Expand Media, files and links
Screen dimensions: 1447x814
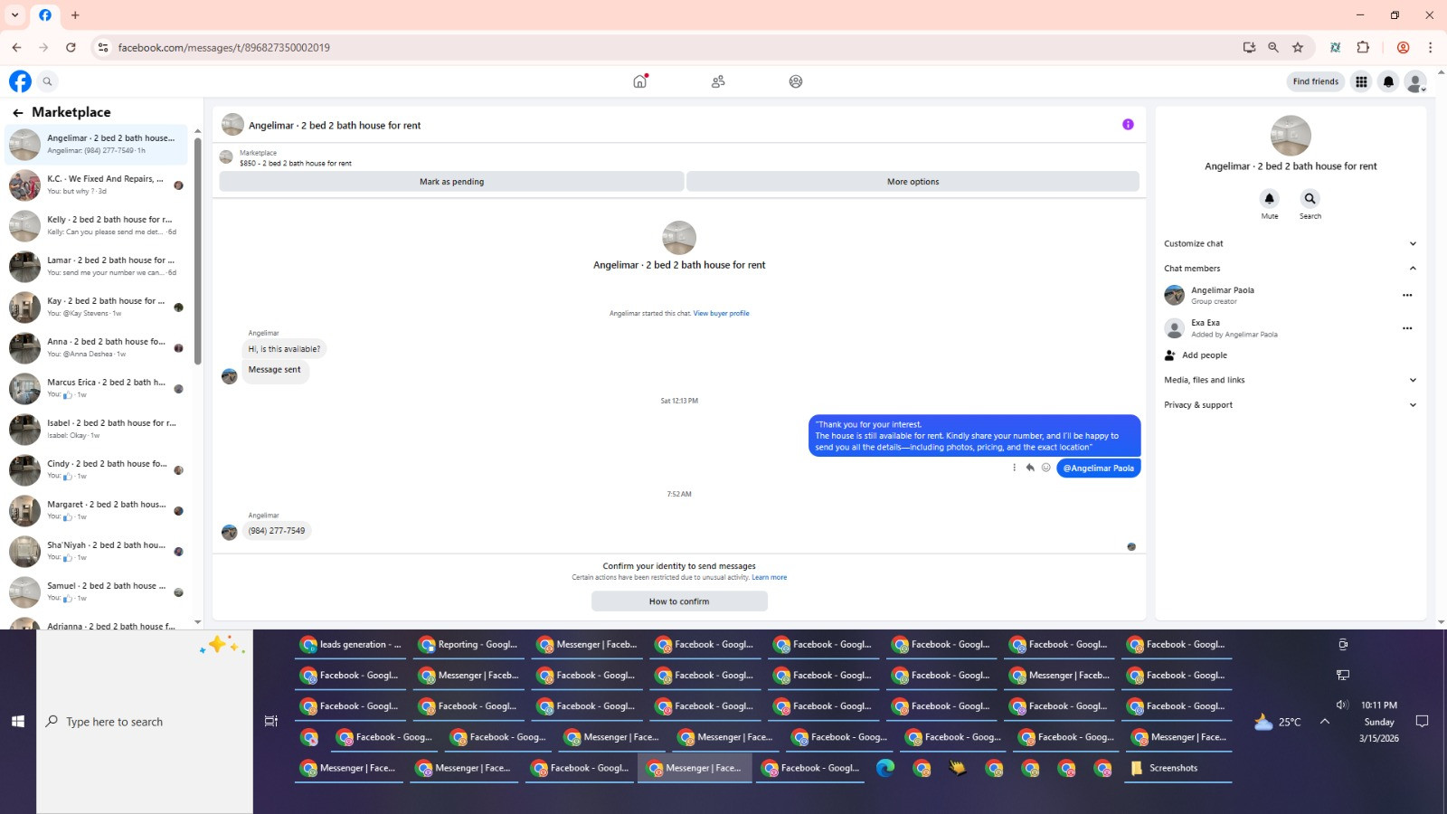1291,380
